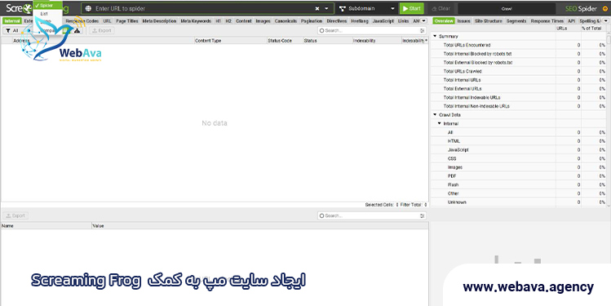Select the HTML row under Internal
Image resolution: width=611 pixels, height=306 pixels.
point(518,141)
